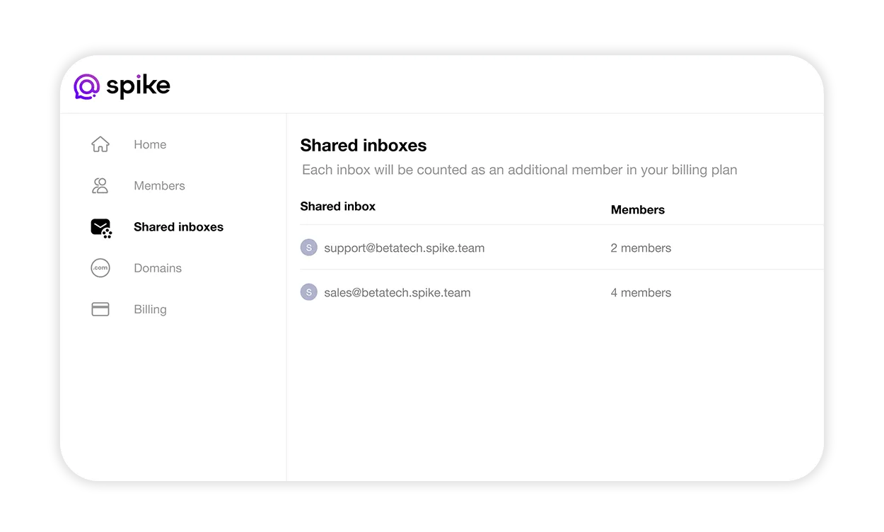Click the Shared inboxes envelope icon
This screenshot has width=884, height=532.
(x=101, y=228)
